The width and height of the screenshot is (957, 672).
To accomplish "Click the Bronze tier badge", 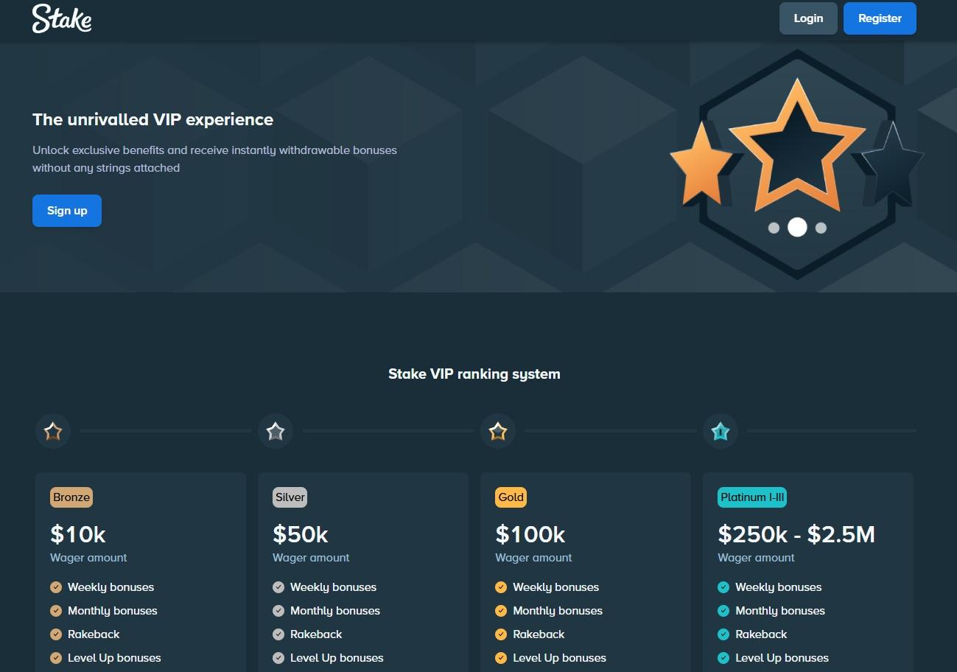I will click(71, 497).
